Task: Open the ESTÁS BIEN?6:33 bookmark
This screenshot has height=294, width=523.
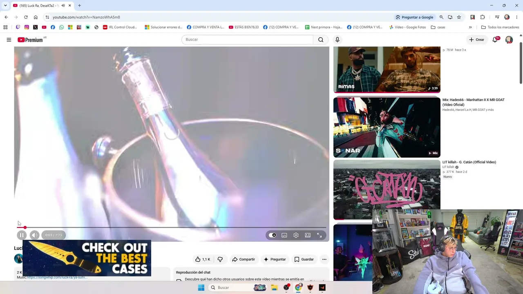Action: 244,27
